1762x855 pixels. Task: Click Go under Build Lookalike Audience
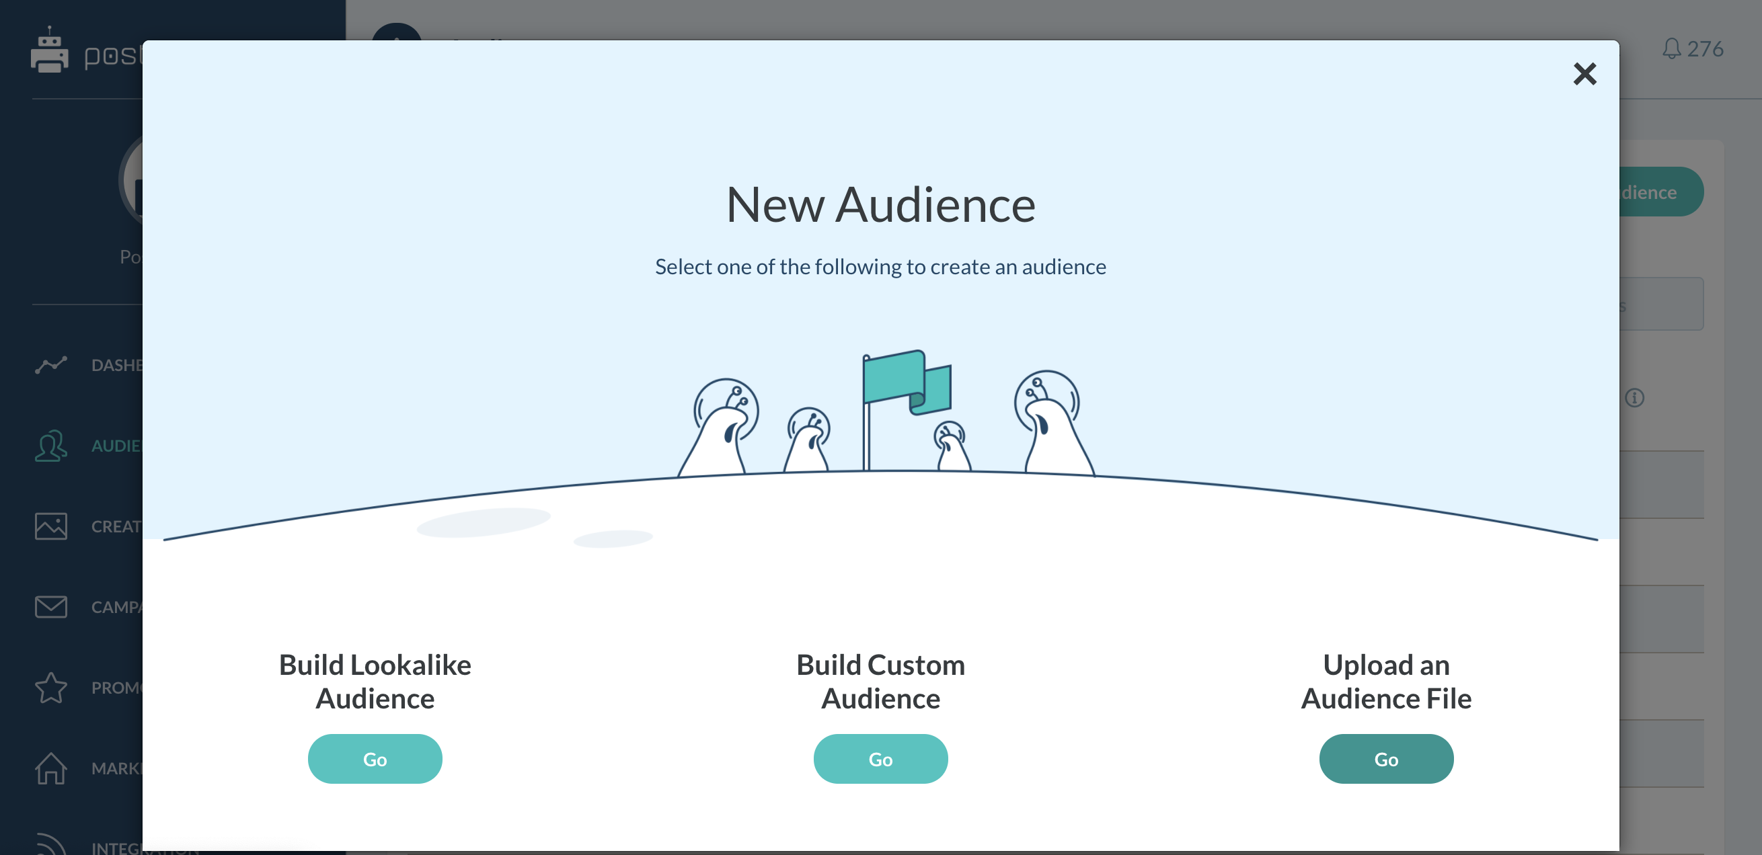[375, 759]
